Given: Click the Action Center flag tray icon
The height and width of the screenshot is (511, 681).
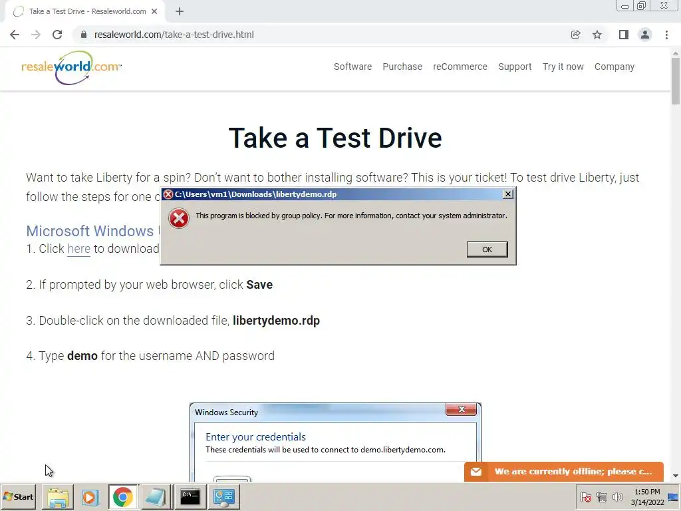Looking at the screenshot, I should click(x=585, y=496).
